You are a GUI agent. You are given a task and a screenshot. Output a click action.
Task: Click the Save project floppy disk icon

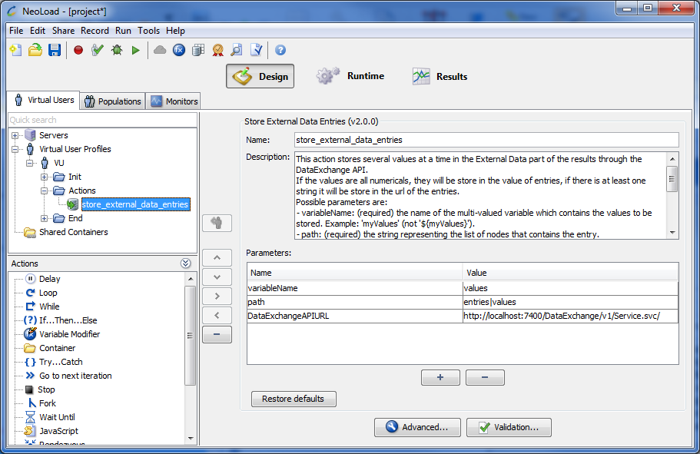55,50
